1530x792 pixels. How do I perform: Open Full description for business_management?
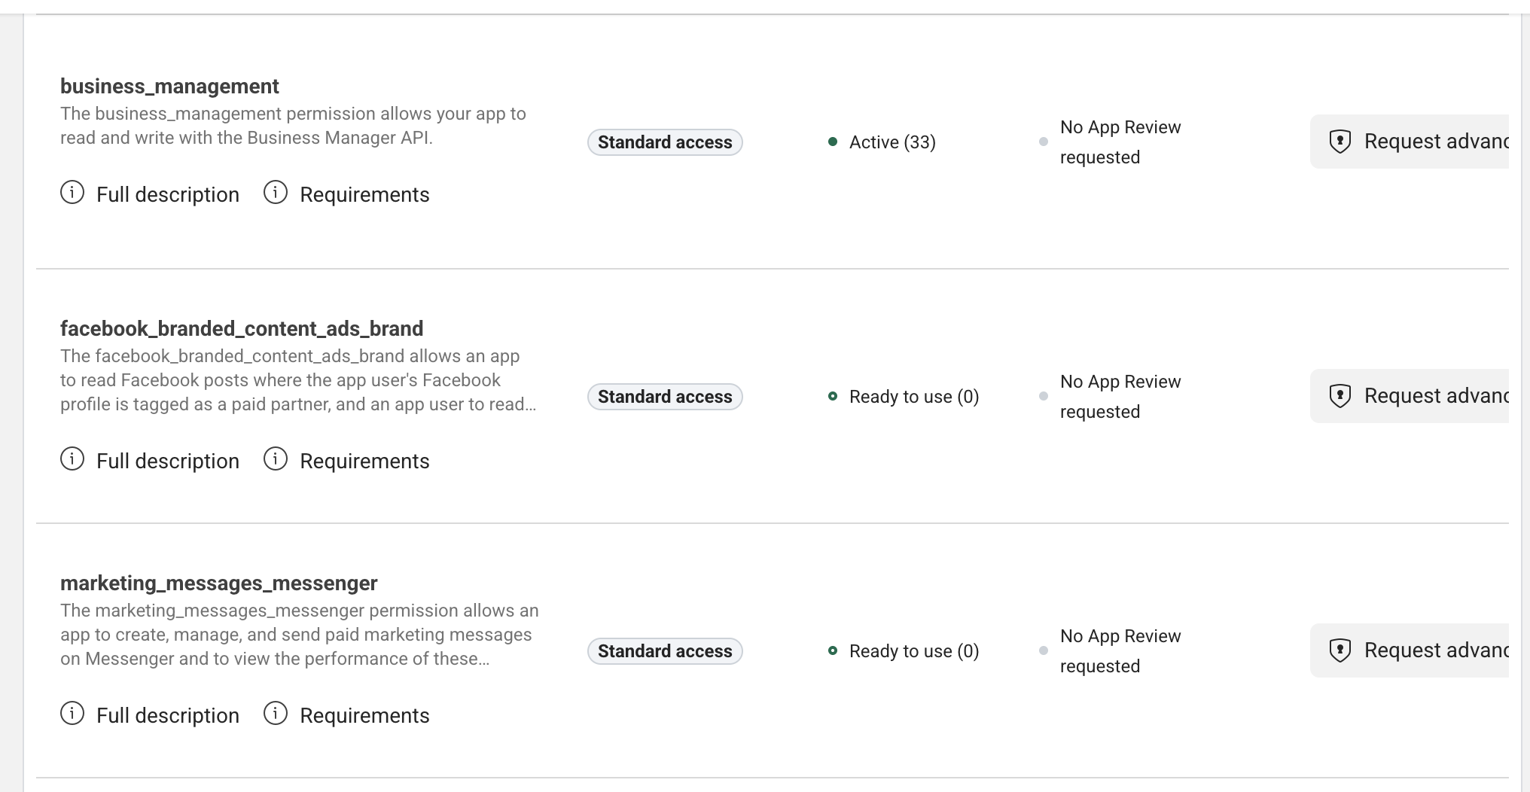tap(167, 195)
